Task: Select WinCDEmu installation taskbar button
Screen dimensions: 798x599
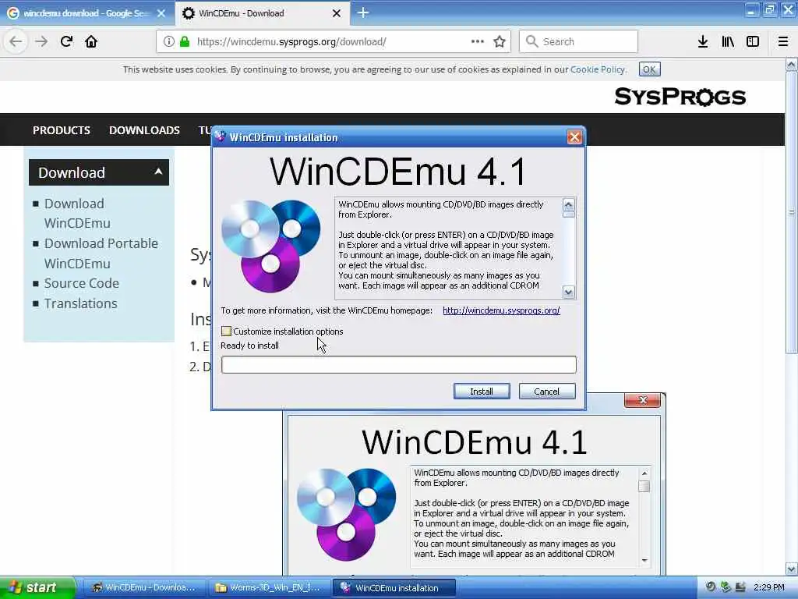Action: 394,588
